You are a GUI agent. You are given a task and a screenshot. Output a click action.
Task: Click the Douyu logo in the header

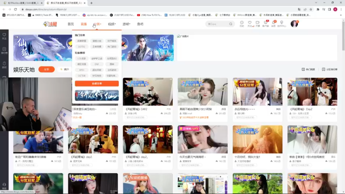tap(50, 24)
